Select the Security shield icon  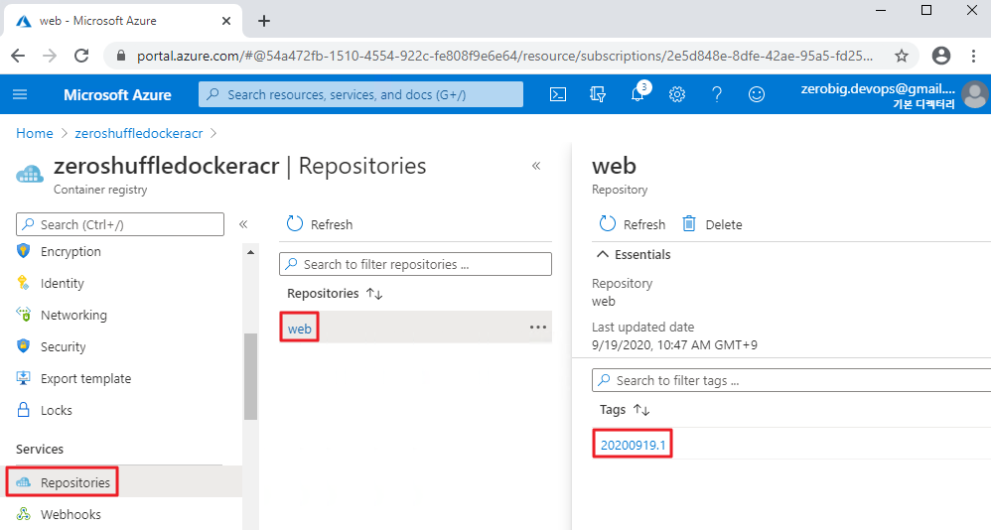click(24, 346)
